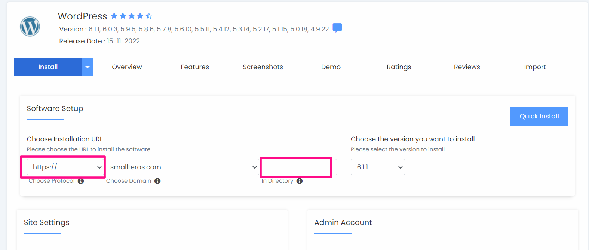Click 'Please choose the URL to install the software'
The image size is (589, 250).
pos(89,149)
